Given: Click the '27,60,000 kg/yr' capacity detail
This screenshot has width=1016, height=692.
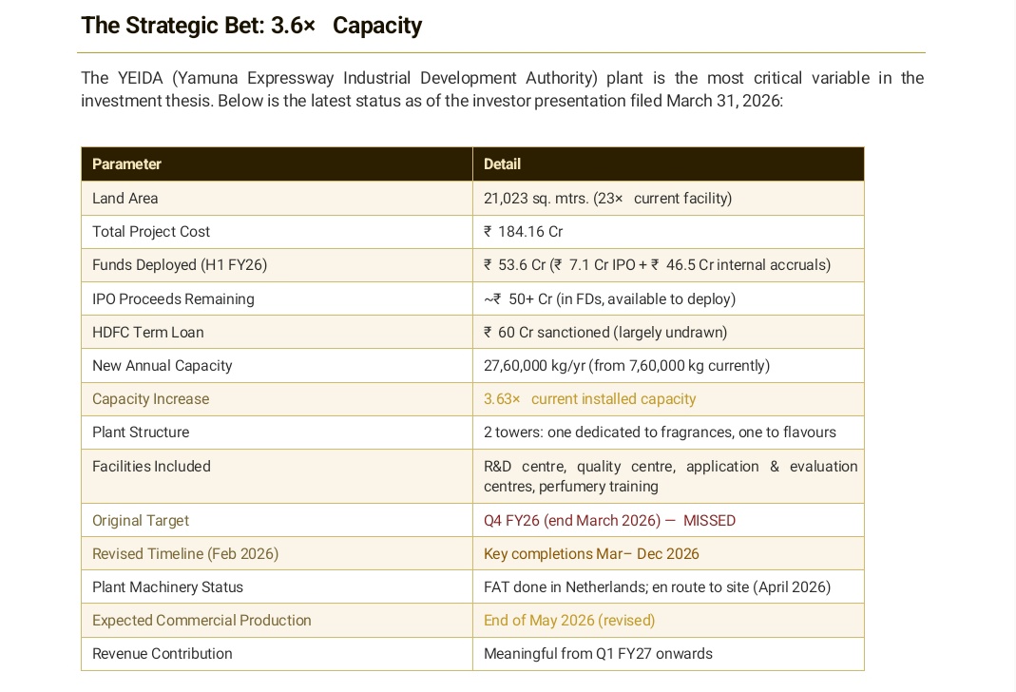Looking at the screenshot, I should click(668, 365).
